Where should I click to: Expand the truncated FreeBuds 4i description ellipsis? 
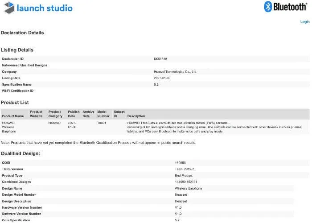(230, 123)
